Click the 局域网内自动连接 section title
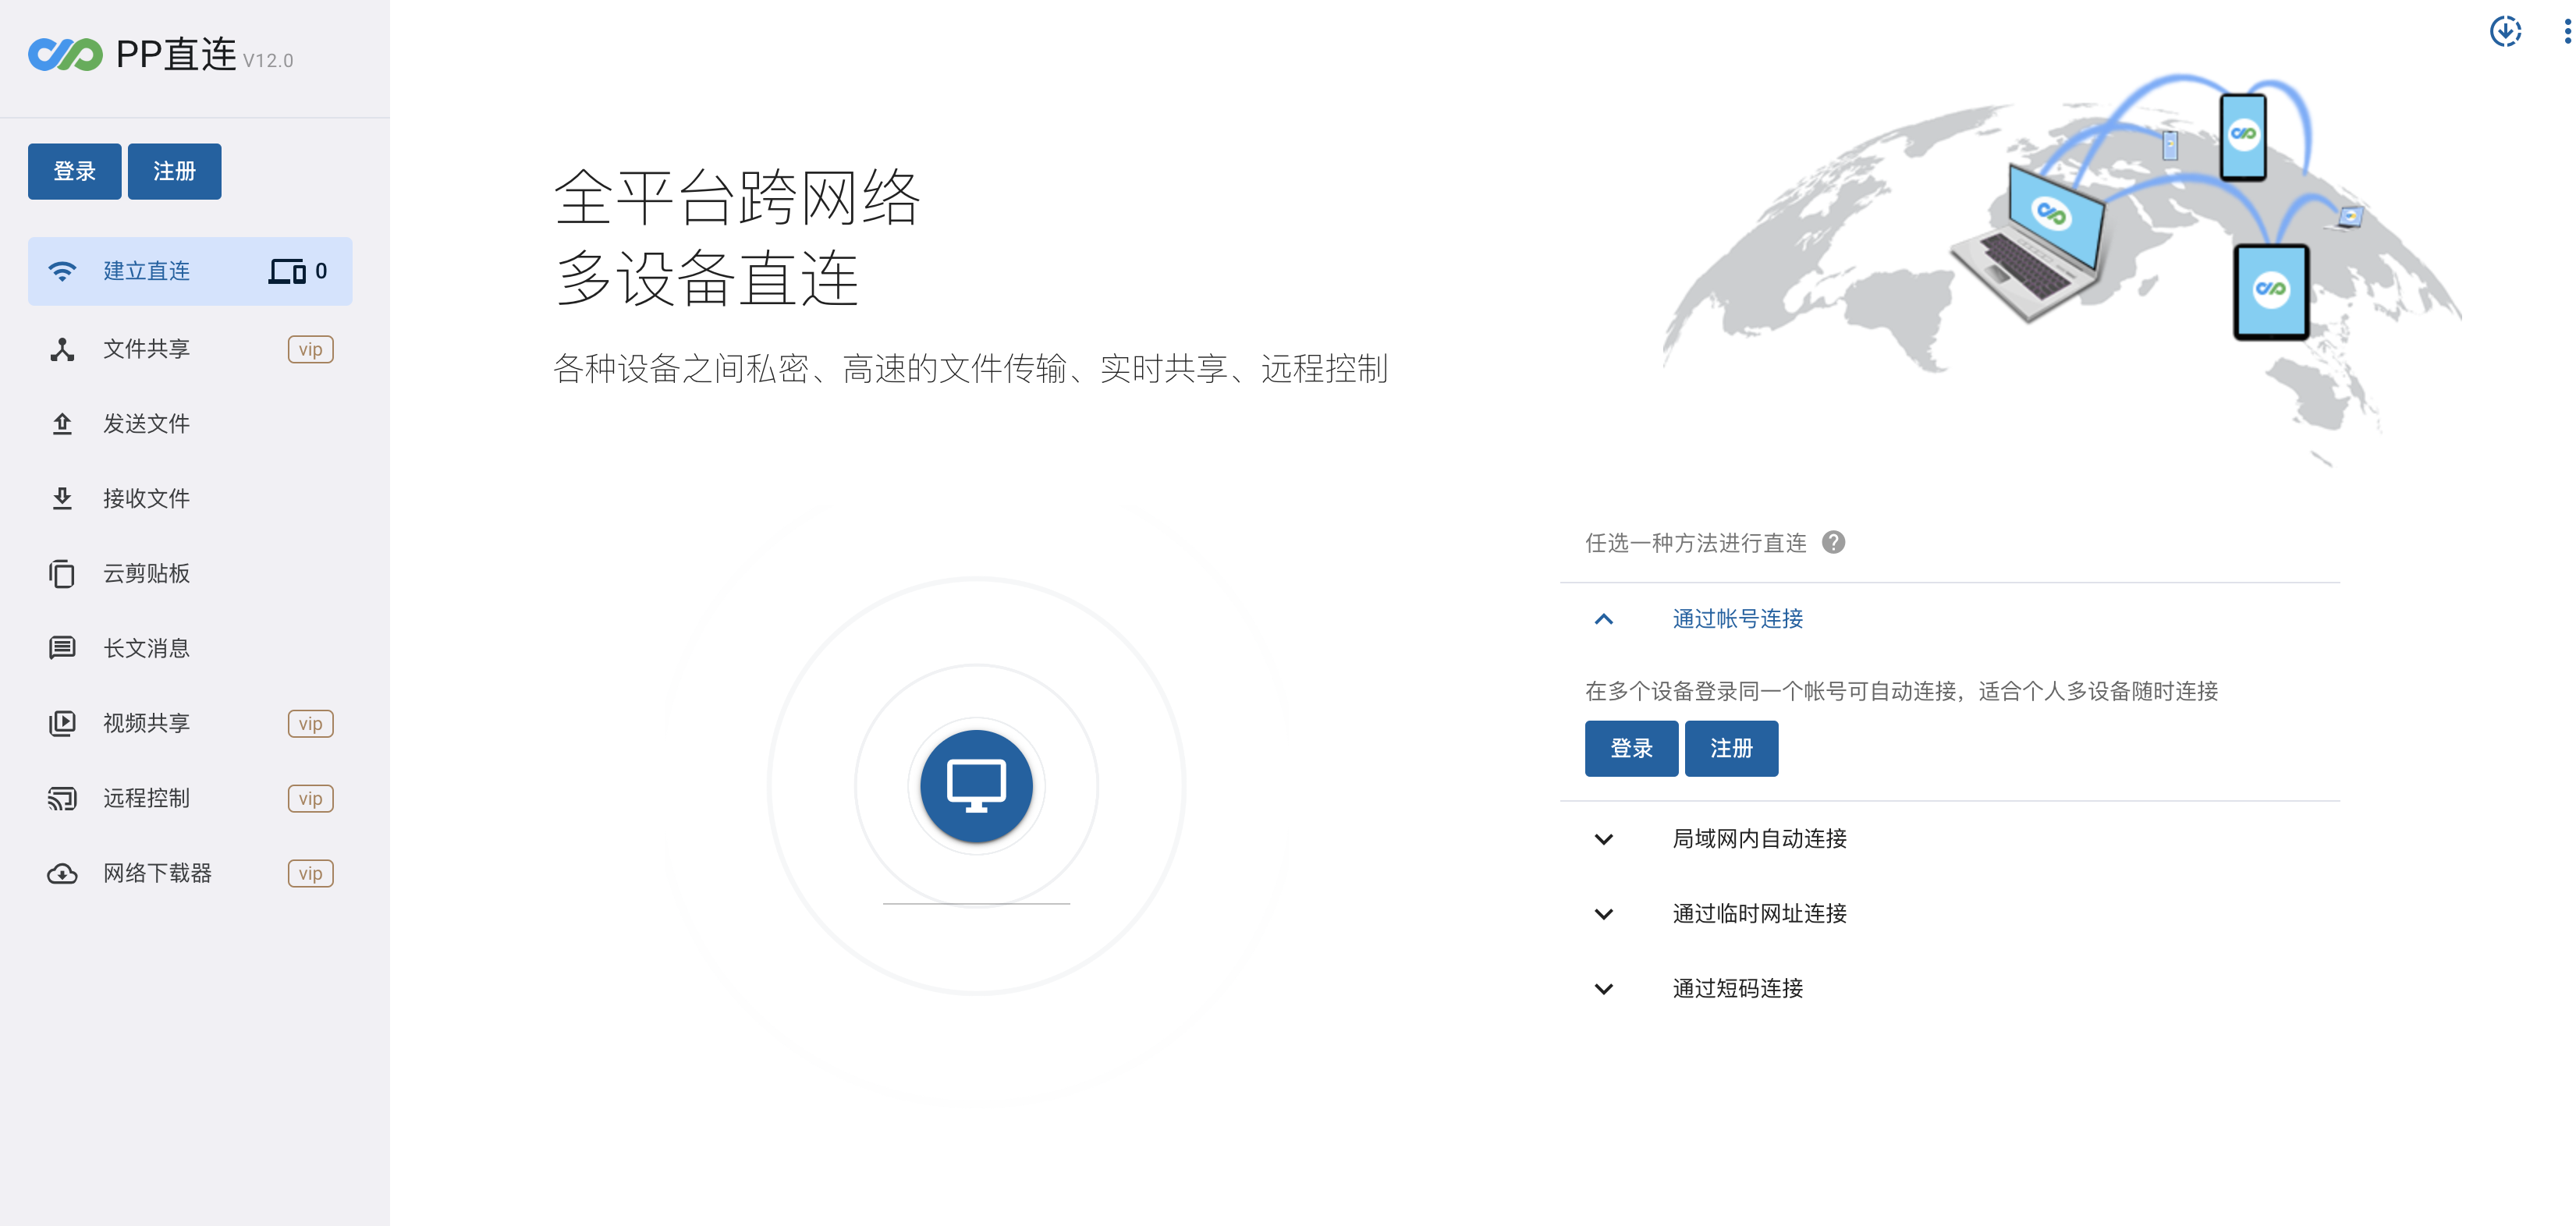The image size is (2576, 1226). click(1760, 839)
